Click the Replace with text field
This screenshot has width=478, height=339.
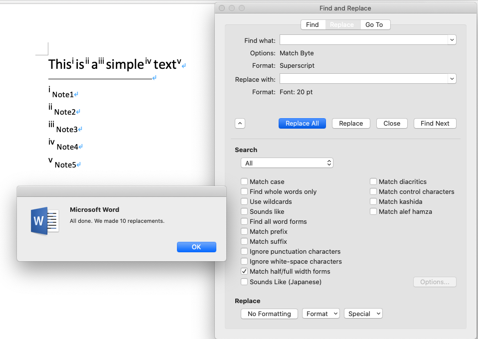[x=364, y=79]
